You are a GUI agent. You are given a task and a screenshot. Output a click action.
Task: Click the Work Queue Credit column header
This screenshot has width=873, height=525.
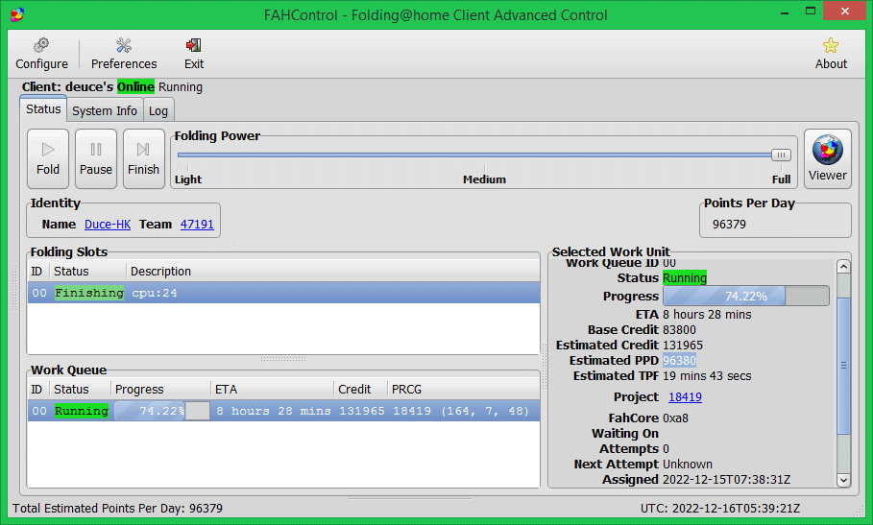[361, 390]
